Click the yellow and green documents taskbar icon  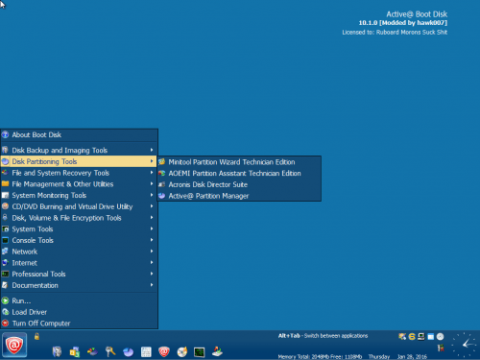(75, 351)
